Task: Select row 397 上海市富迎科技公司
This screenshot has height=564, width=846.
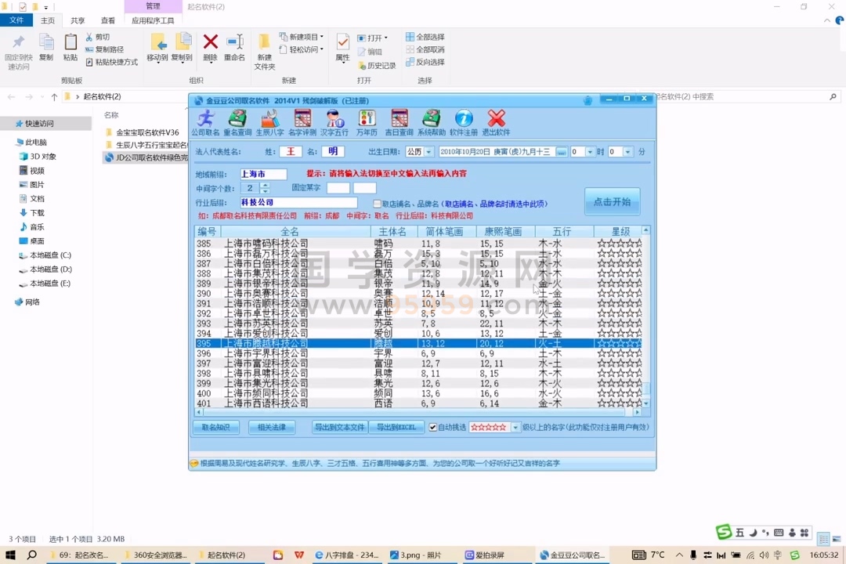Action: point(418,363)
